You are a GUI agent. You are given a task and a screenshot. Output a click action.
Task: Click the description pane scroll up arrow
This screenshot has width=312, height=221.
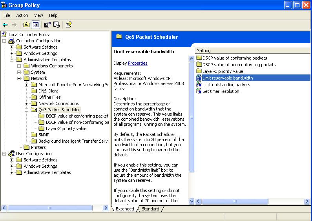192,58
